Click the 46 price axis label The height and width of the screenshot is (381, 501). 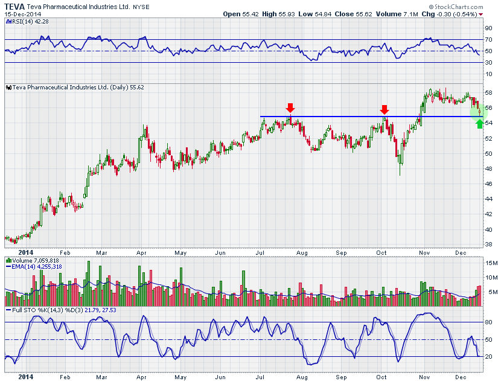(x=488, y=184)
